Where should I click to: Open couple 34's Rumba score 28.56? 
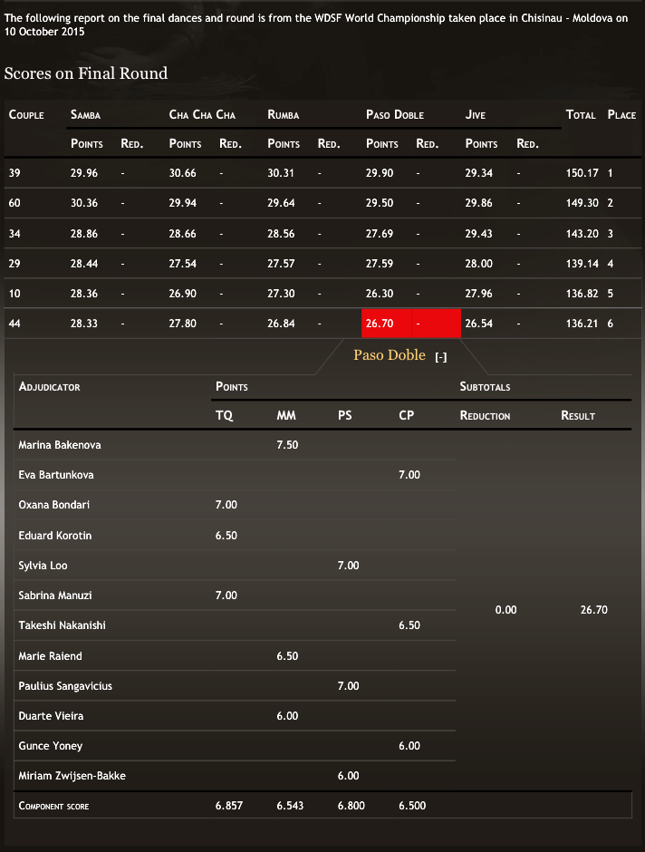click(x=281, y=234)
